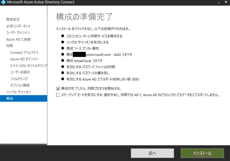The height and width of the screenshot is (161, 230).
Task: Uncheck 構成が完了したら同期プロセスを開始する checkbox
Action: point(58,89)
